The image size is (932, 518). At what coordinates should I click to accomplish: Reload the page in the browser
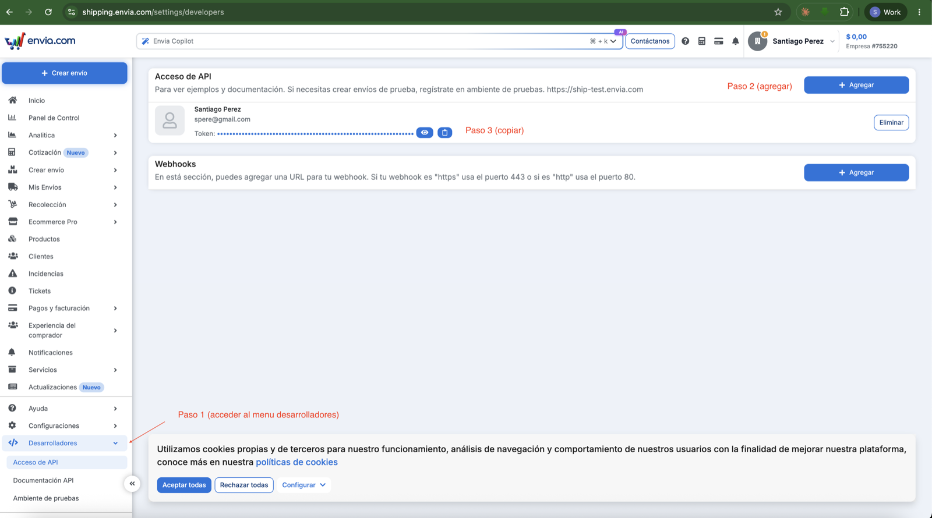click(48, 12)
